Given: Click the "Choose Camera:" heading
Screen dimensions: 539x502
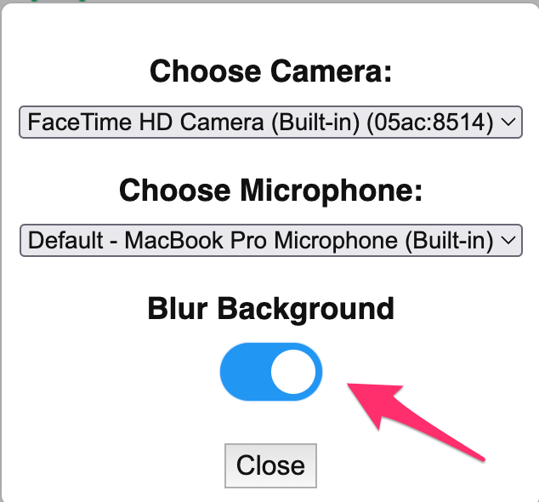Looking at the screenshot, I should coord(270,71).
